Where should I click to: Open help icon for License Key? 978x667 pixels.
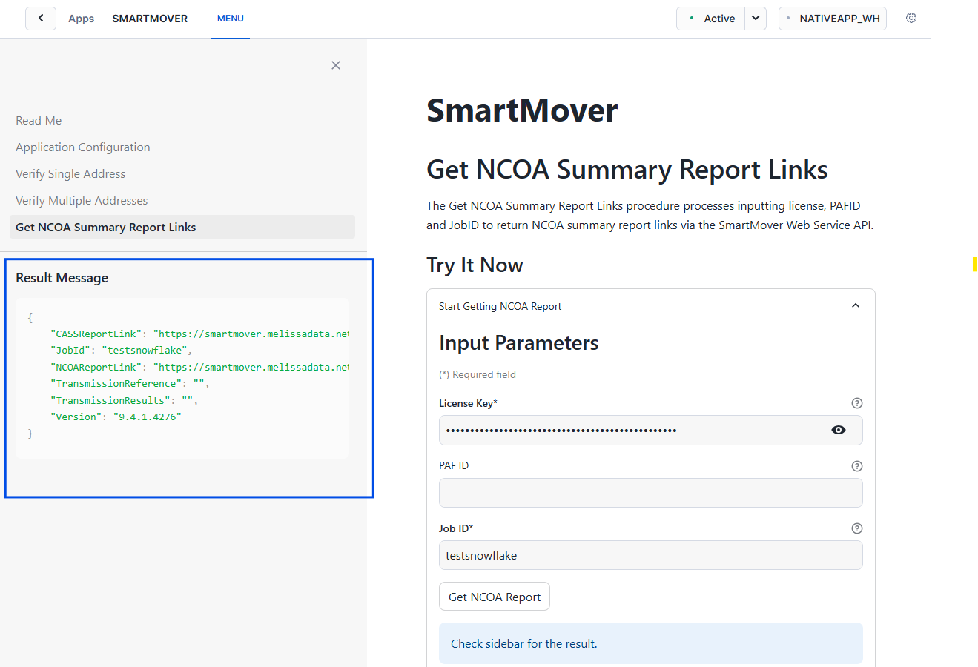[857, 403]
